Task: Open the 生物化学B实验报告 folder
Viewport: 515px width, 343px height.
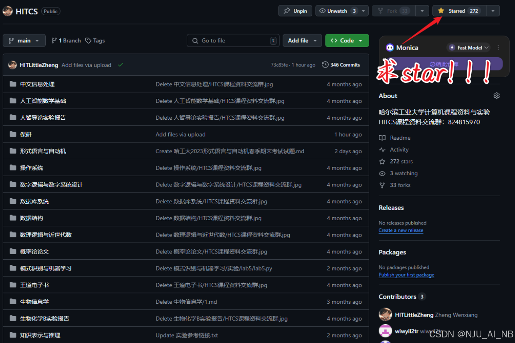Action: click(x=44, y=319)
